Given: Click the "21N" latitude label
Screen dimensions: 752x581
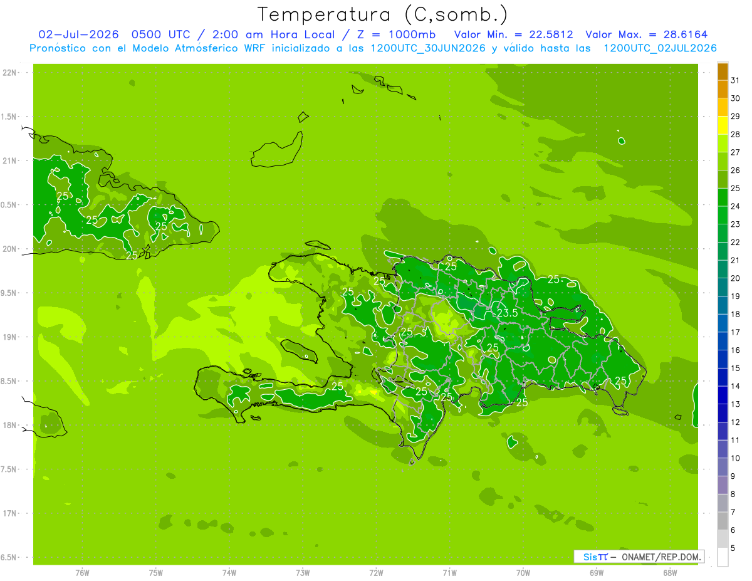Looking at the screenshot, I should pyautogui.click(x=9, y=160).
